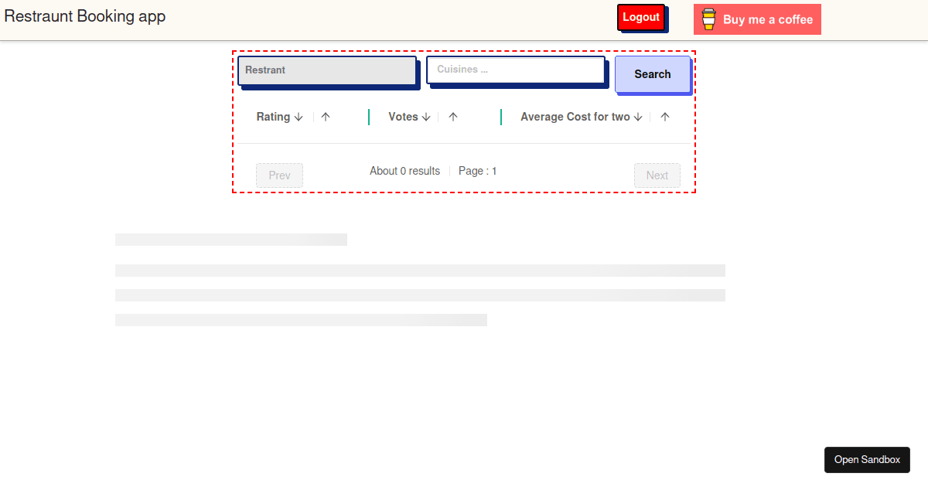Screen dimensions: 928x487
Task: Select the Votes sort label
Action: [403, 117]
